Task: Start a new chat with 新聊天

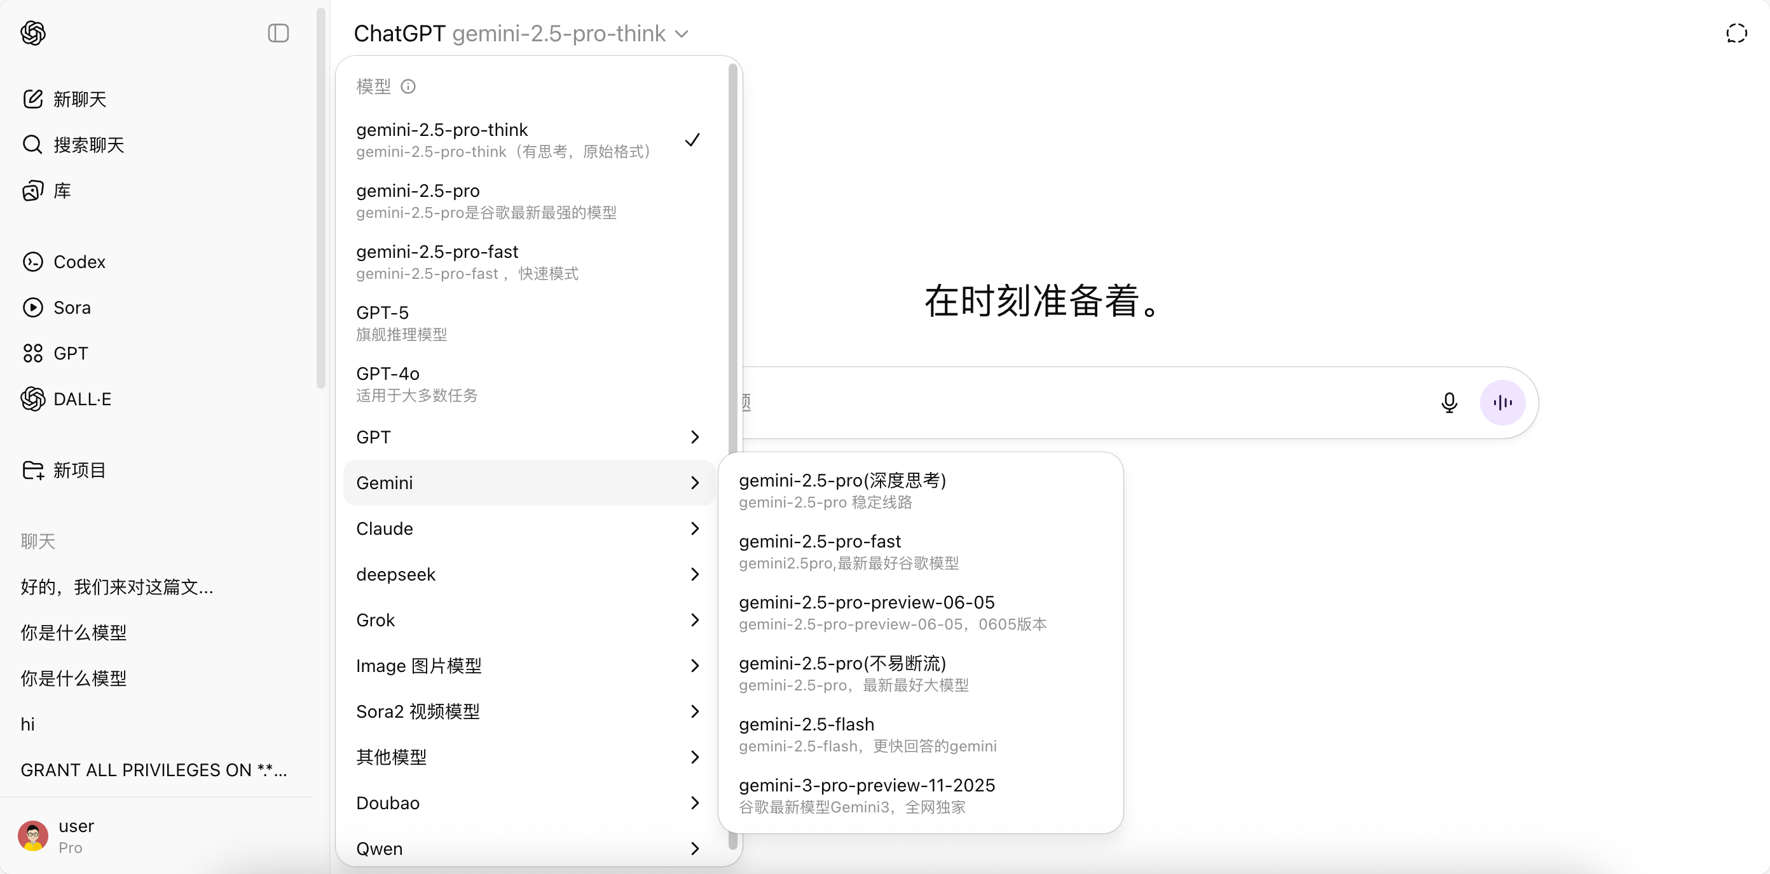Action: coord(65,99)
